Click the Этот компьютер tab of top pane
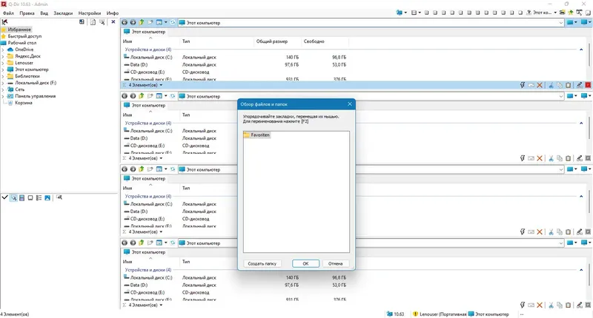 [145, 32]
